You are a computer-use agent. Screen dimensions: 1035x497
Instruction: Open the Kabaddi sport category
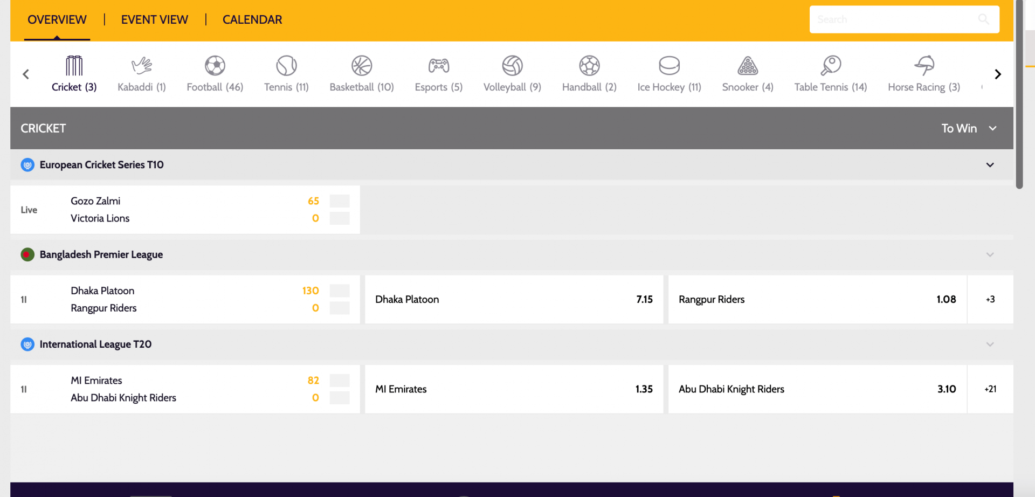[x=142, y=66]
